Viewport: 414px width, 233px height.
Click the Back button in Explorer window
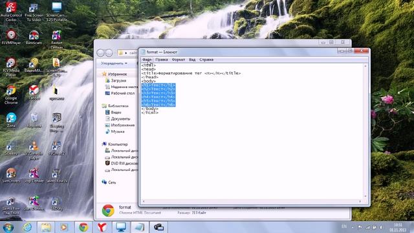click(101, 53)
